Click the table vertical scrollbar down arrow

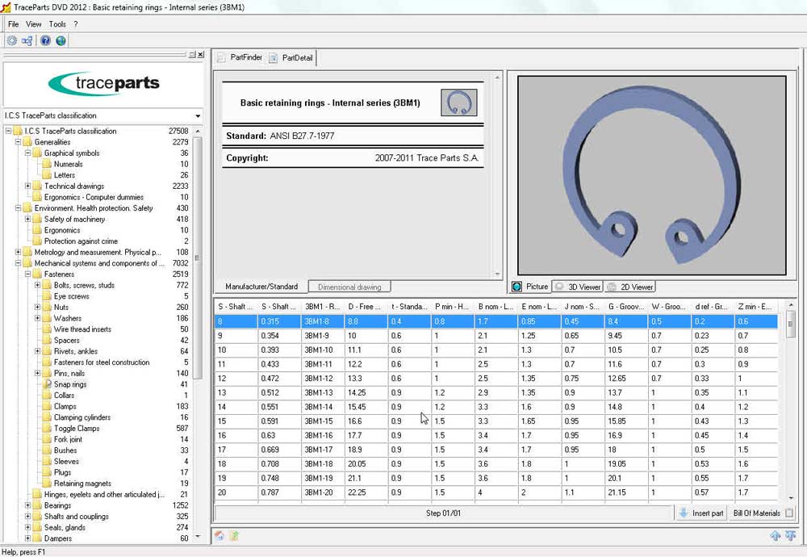coord(791,498)
